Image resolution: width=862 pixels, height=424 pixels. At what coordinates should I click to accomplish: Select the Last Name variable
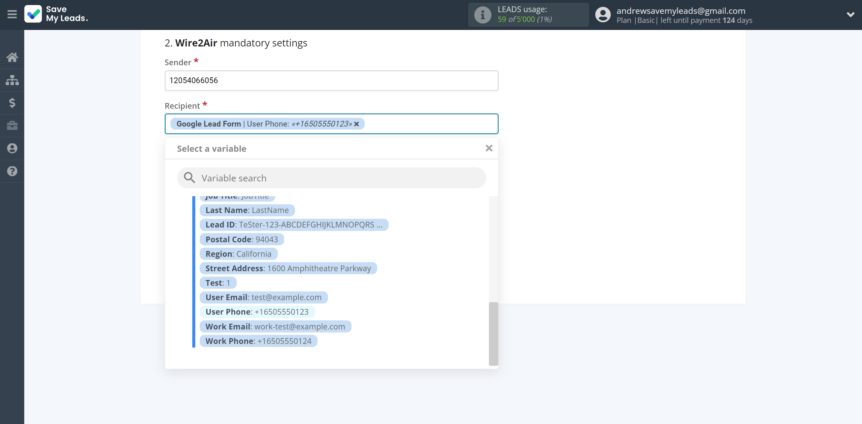247,210
